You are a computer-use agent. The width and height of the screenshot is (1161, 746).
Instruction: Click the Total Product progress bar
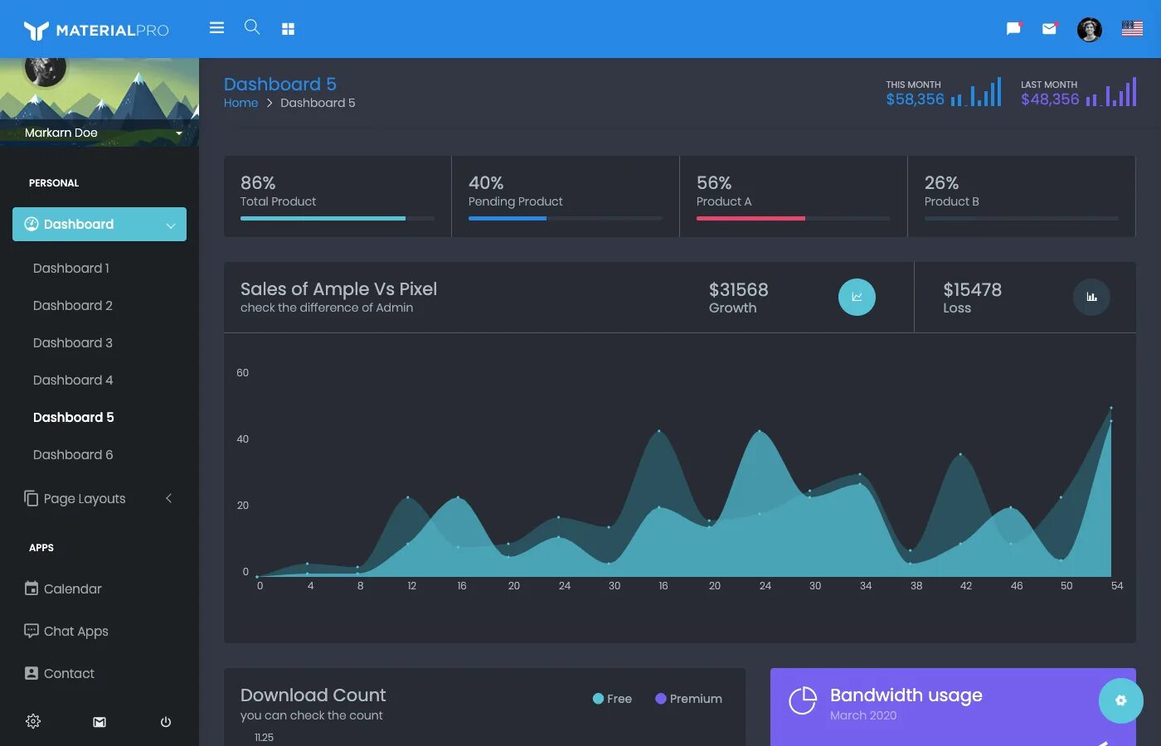point(338,218)
